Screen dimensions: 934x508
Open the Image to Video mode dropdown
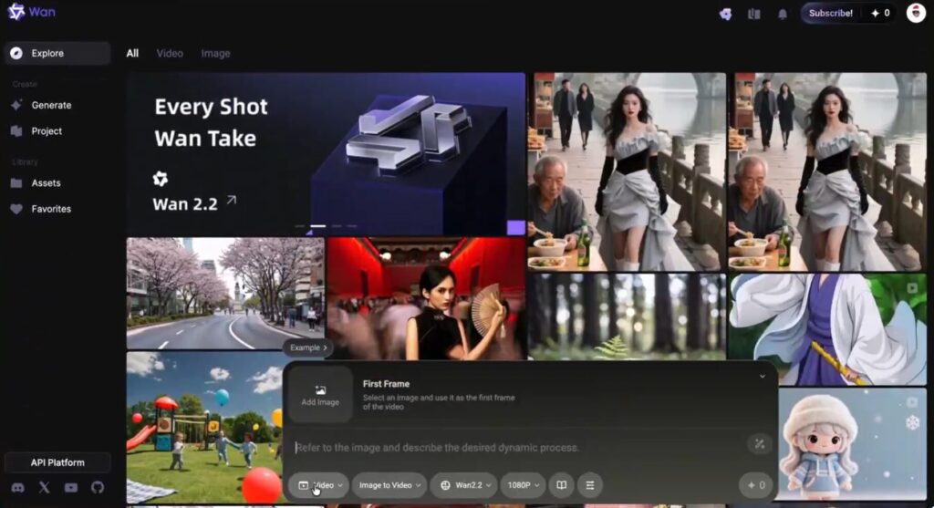click(x=389, y=485)
